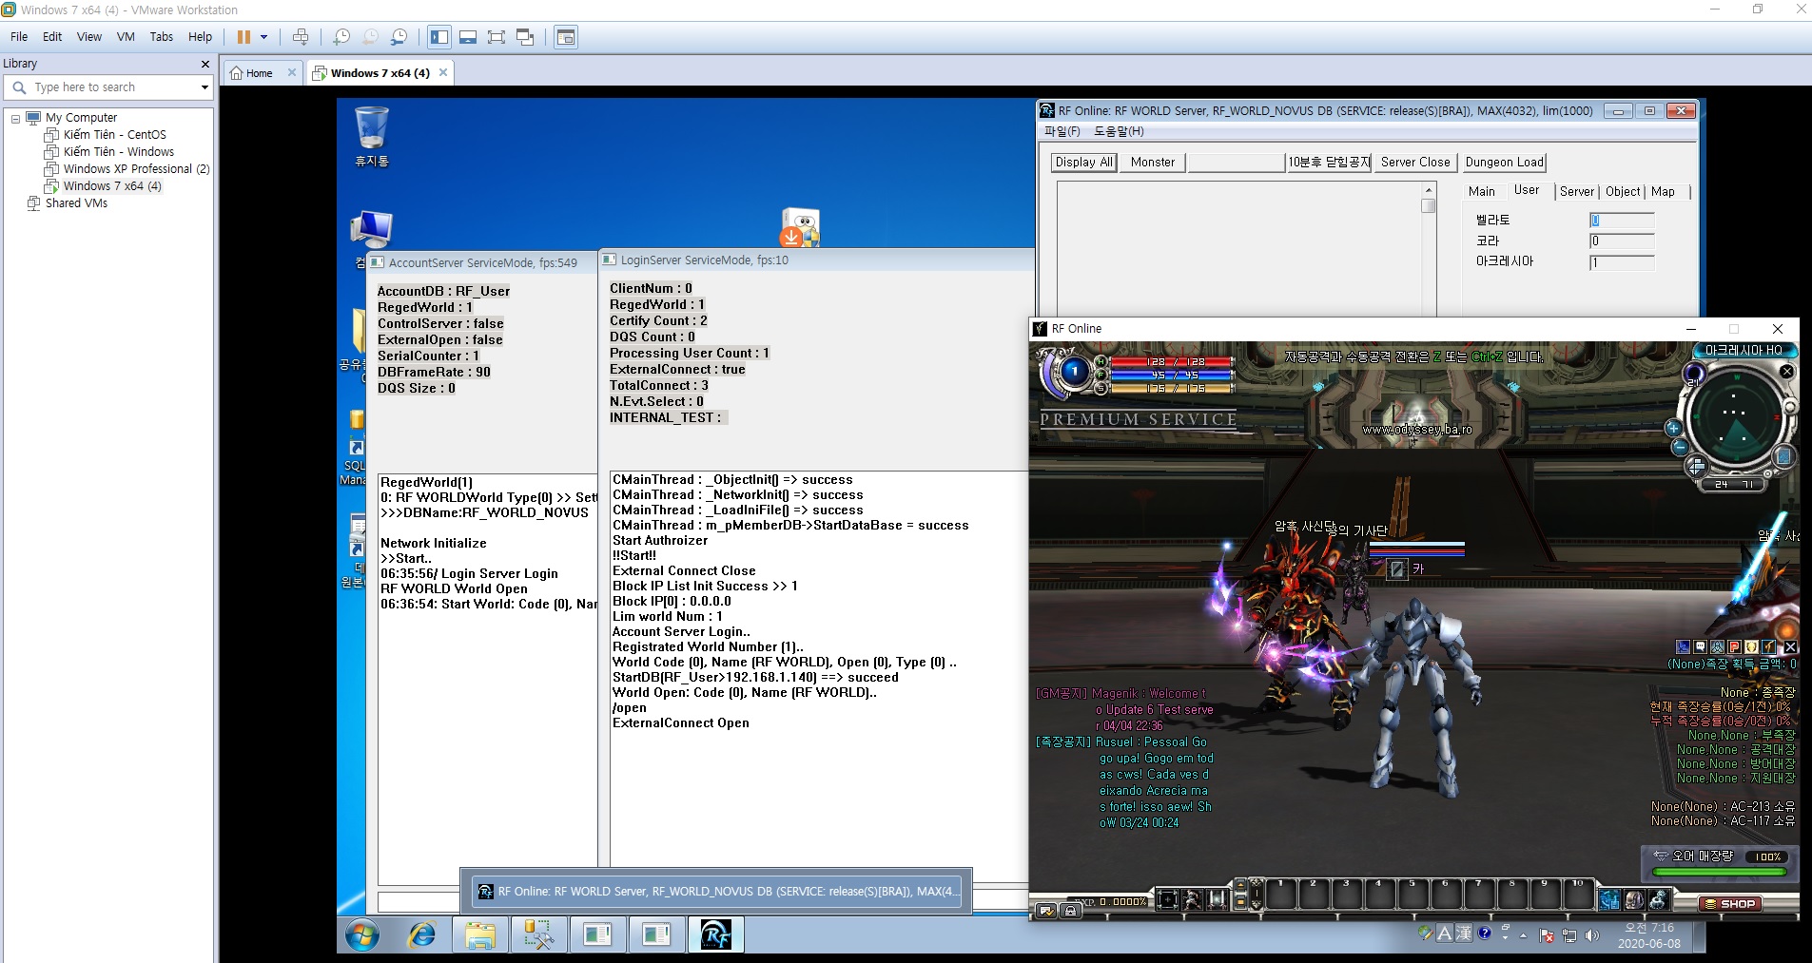Click the red P icon in status row
This screenshot has height=963, width=1812.
1734,647
